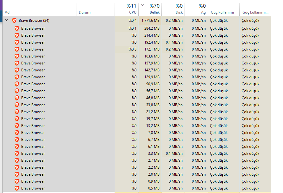This screenshot has height=193, width=283.
Task: Click the 56,7 MB memory value
Action: tap(153, 91)
